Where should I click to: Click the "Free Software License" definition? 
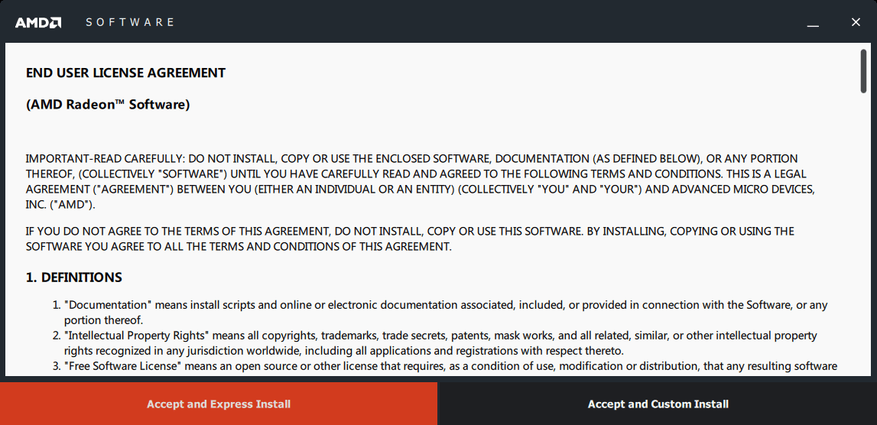pos(445,367)
